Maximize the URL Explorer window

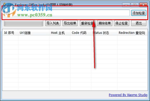tap(135, 5)
